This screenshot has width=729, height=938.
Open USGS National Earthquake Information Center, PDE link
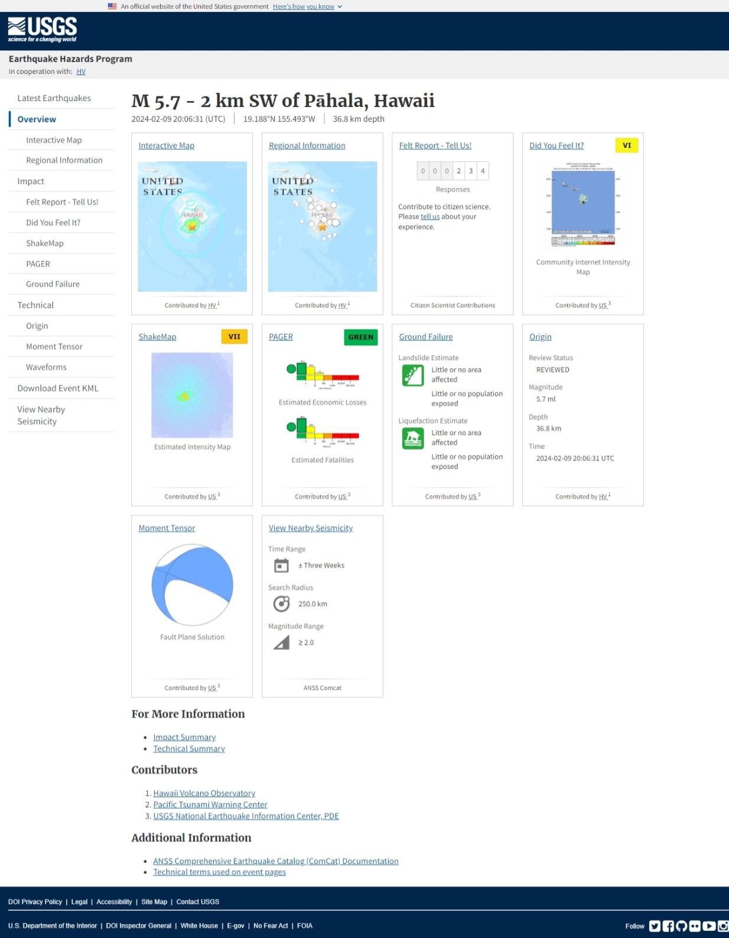246,816
